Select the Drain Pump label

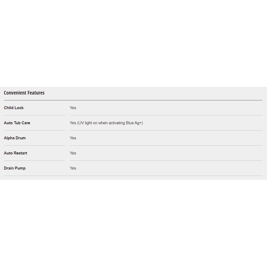tap(15, 168)
